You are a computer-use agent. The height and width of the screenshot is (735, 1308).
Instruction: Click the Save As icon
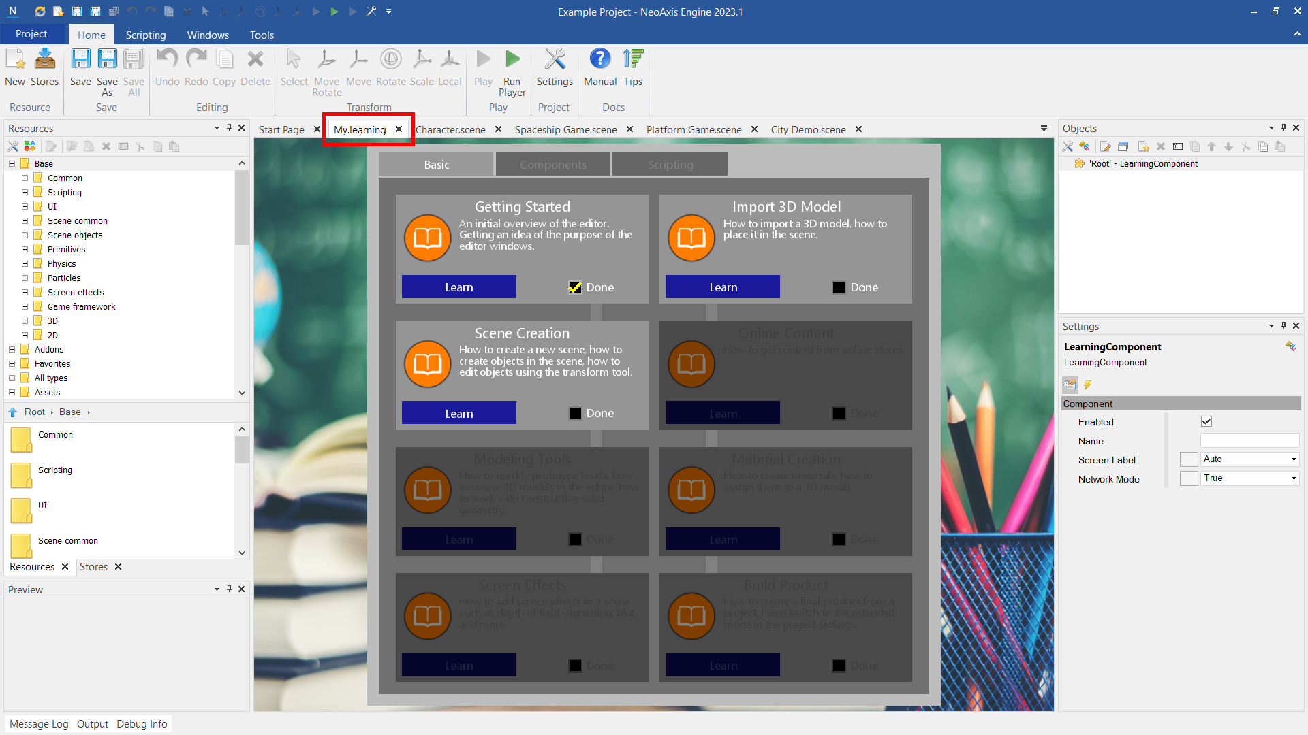click(107, 60)
